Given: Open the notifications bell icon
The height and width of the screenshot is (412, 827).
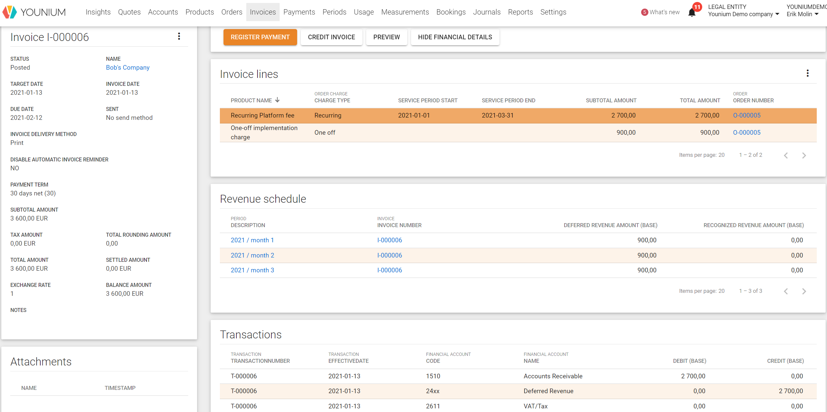Looking at the screenshot, I should coord(692,13).
